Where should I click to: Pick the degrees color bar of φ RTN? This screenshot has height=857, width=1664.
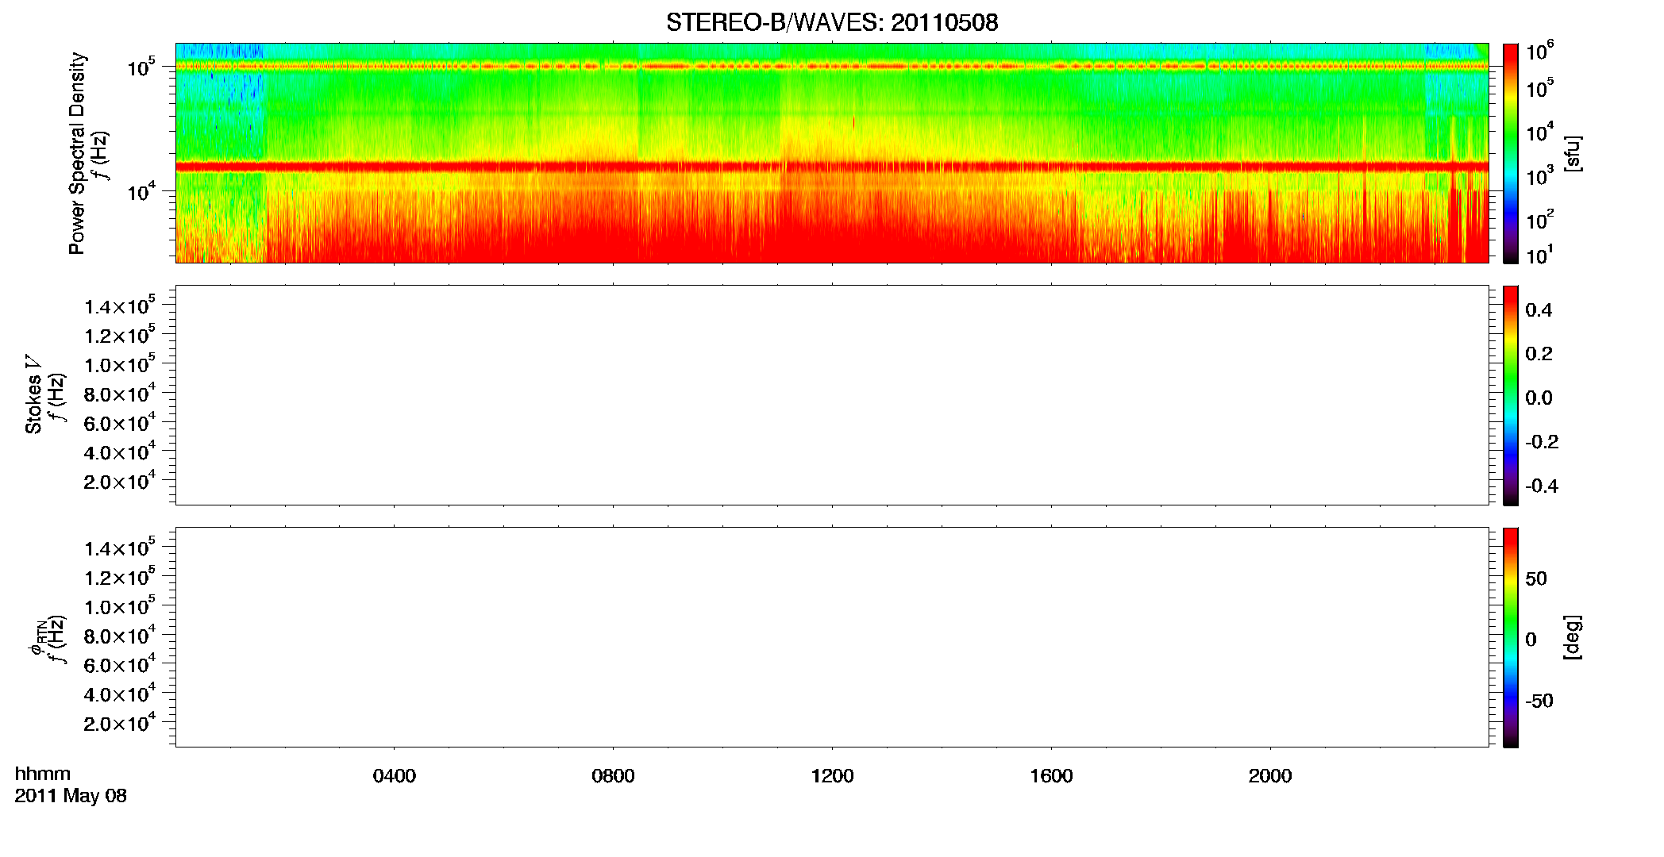(x=1510, y=637)
